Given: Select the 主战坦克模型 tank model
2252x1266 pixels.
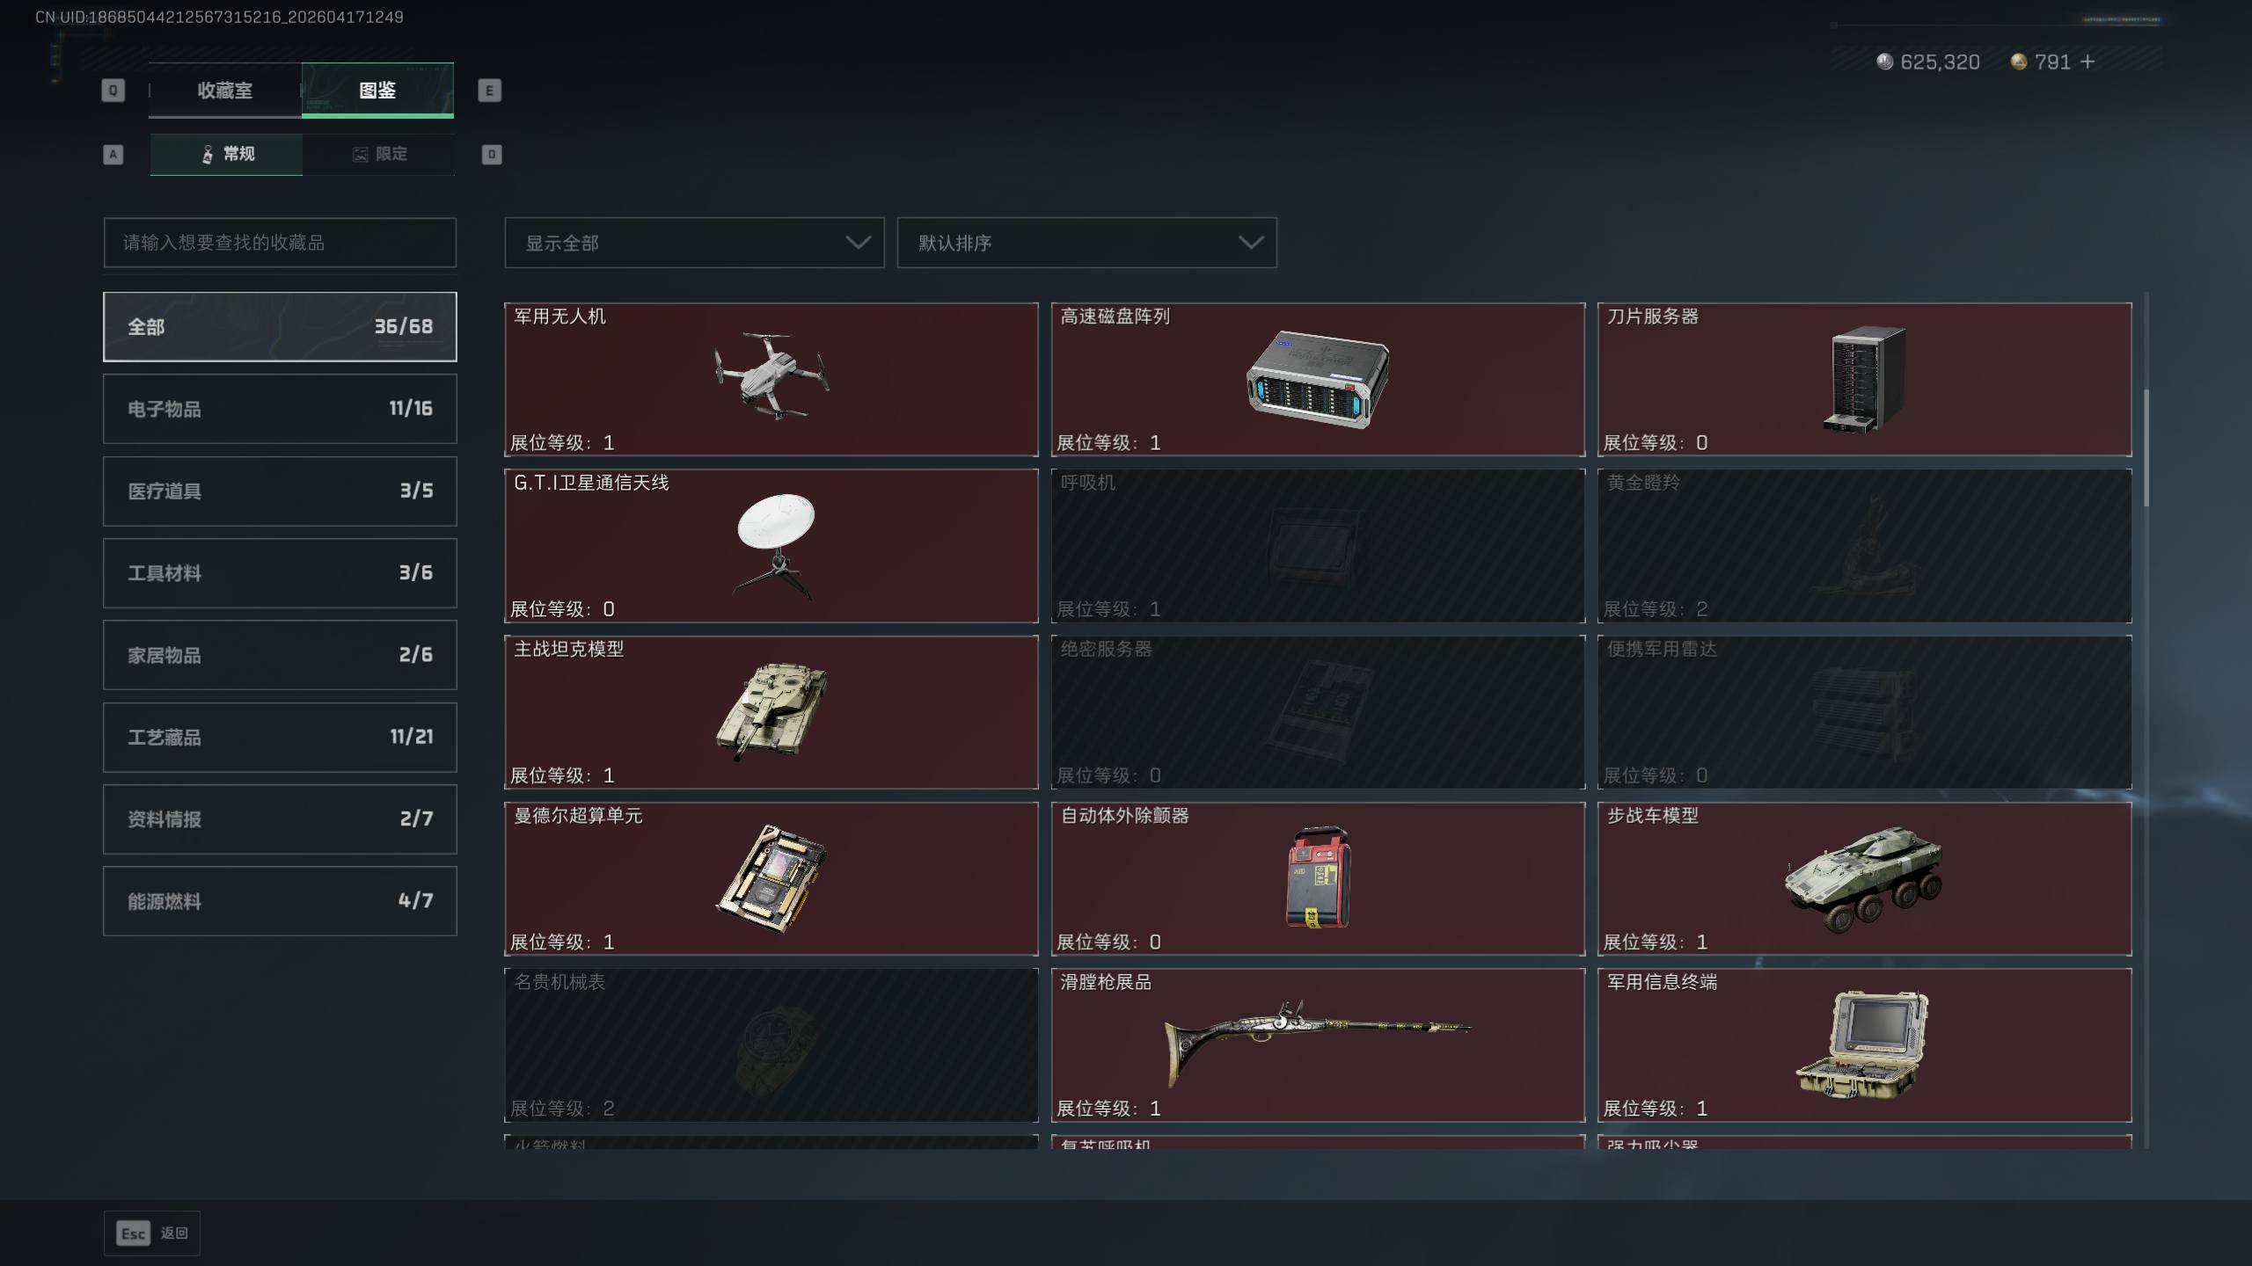Looking at the screenshot, I should 771,712.
